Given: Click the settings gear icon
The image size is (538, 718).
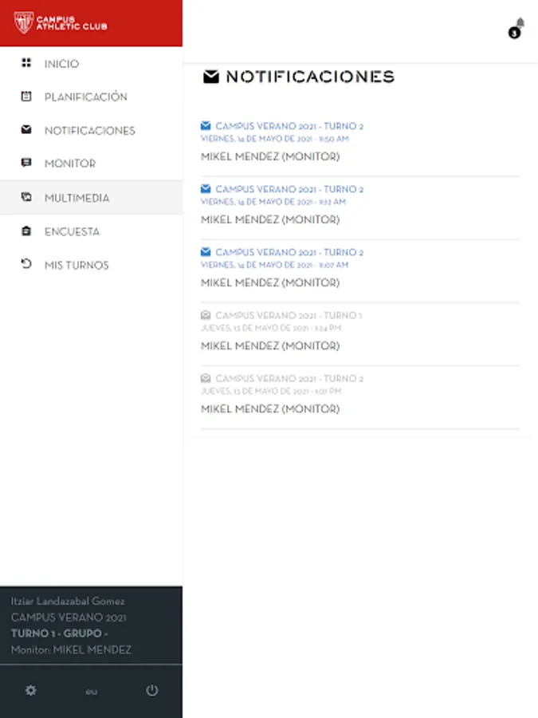Looking at the screenshot, I should [x=30, y=690].
